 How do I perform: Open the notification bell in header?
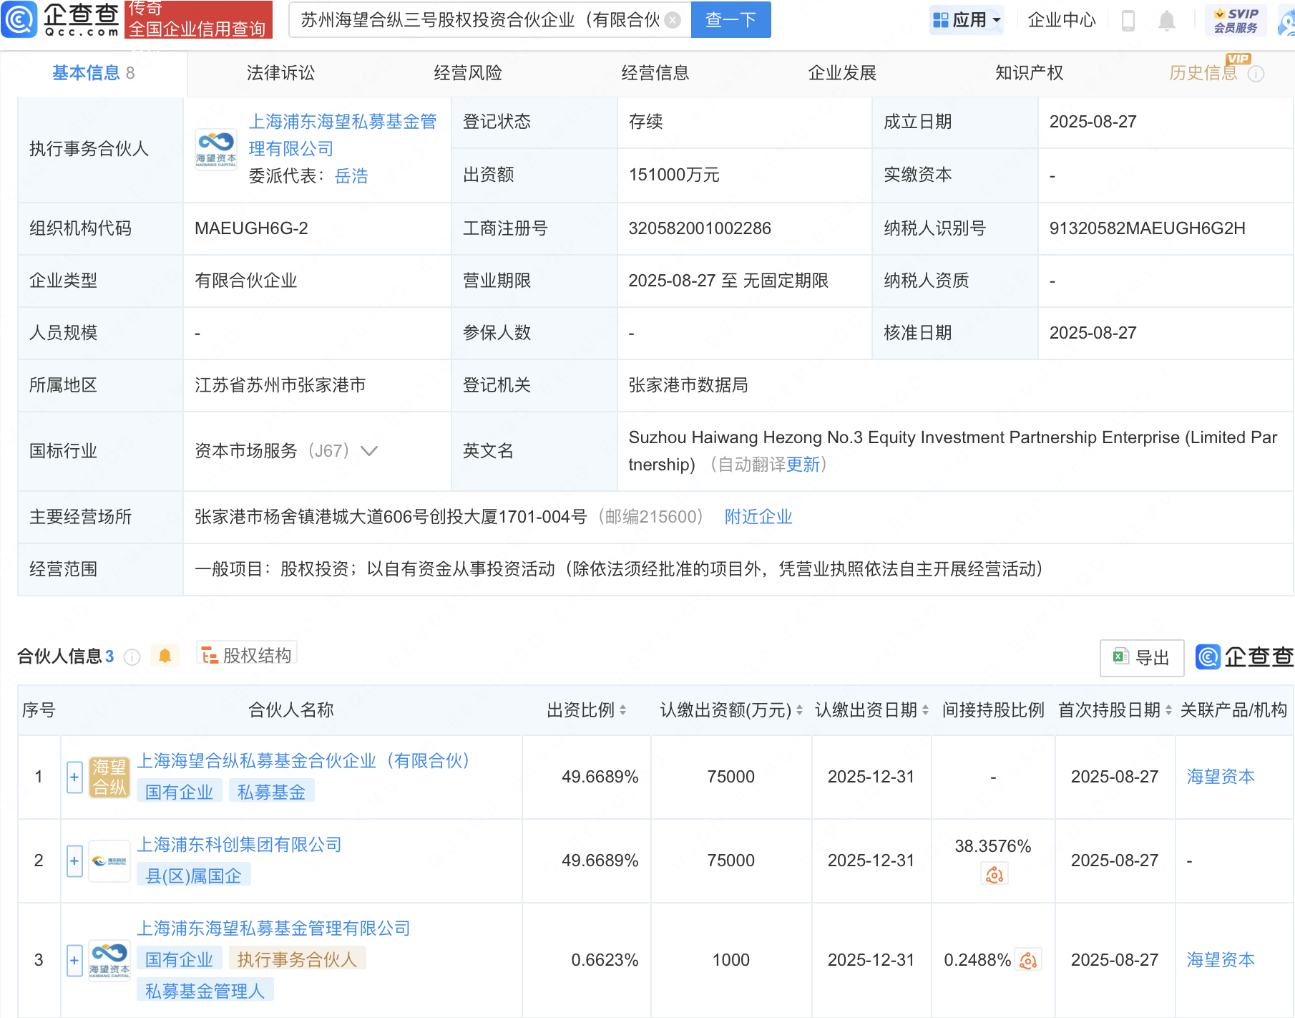point(1166,20)
